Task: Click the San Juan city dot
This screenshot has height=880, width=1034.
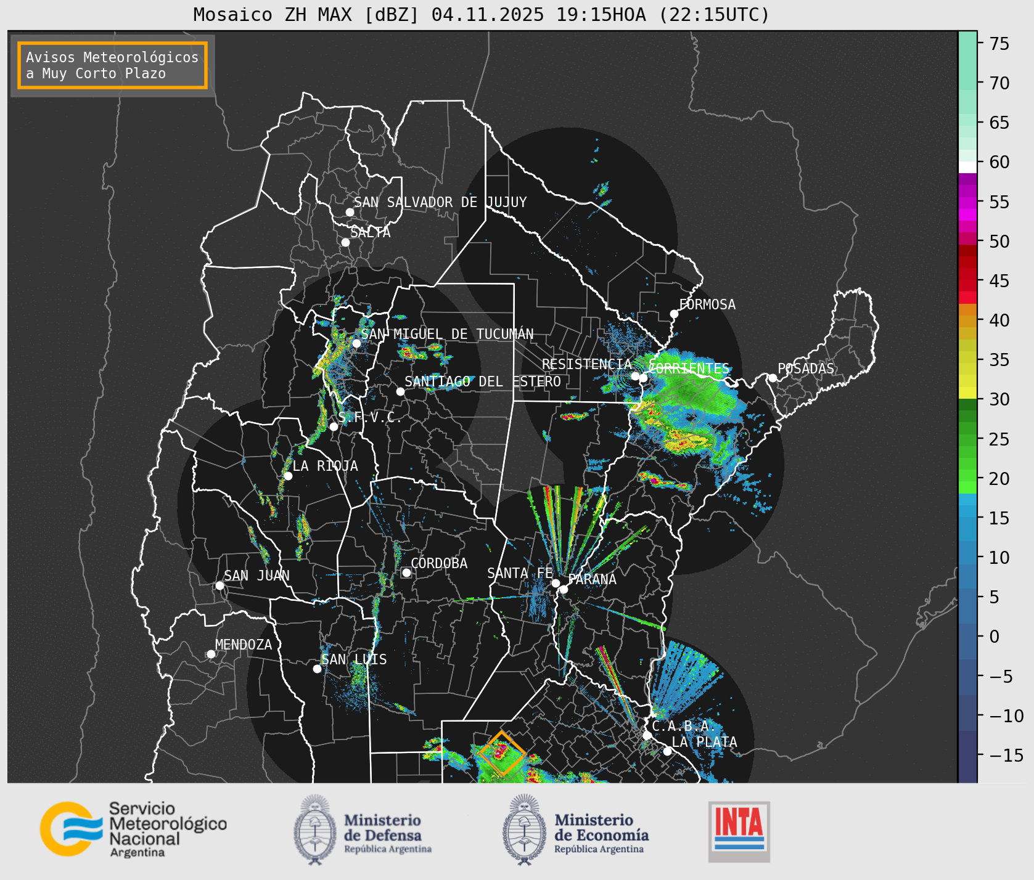Action: [x=220, y=585]
